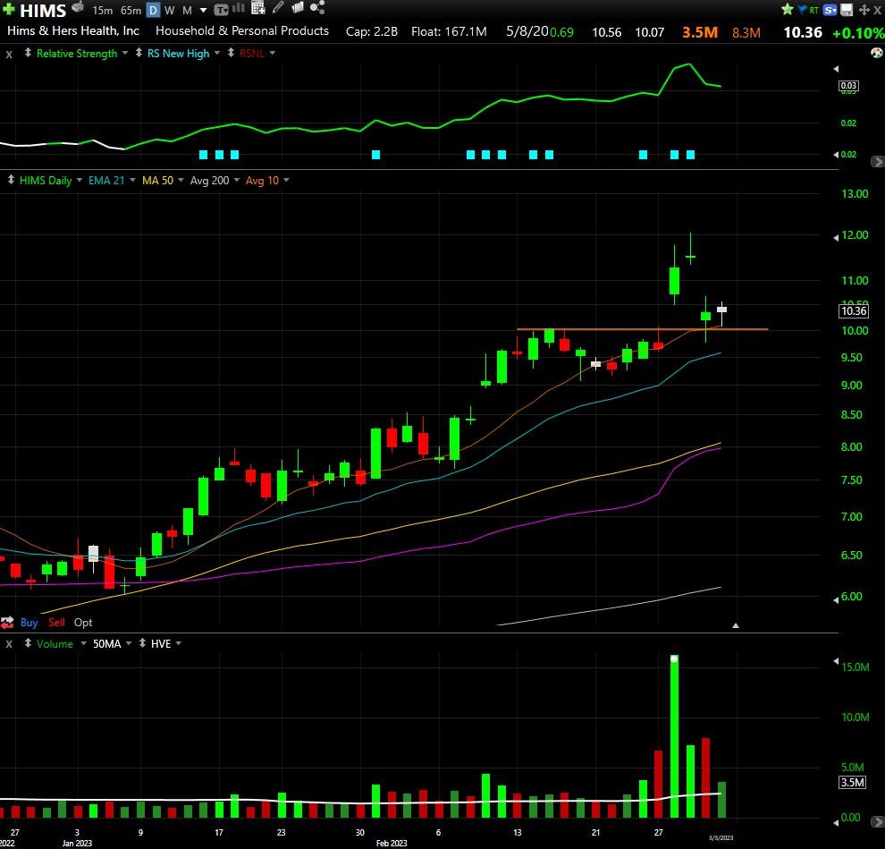Open the HVE indicator dropdown

pos(179,643)
